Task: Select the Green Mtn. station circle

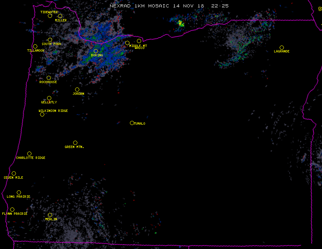Action: pos(75,143)
